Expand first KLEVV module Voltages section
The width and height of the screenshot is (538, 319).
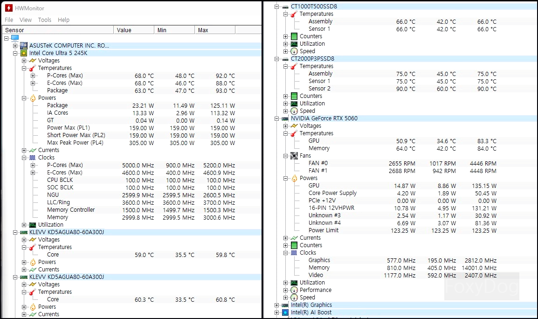pyautogui.click(x=24, y=240)
